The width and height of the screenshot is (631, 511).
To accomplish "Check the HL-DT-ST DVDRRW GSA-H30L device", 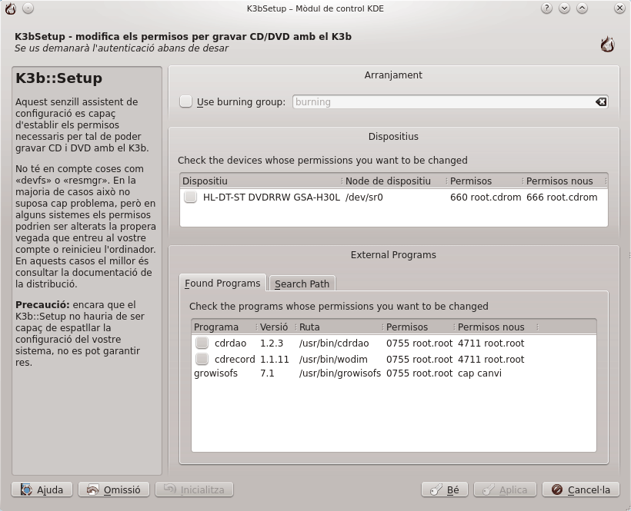I will (x=190, y=197).
